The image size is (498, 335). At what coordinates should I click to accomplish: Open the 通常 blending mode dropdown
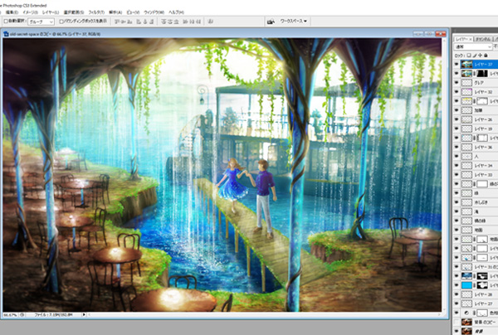click(473, 46)
